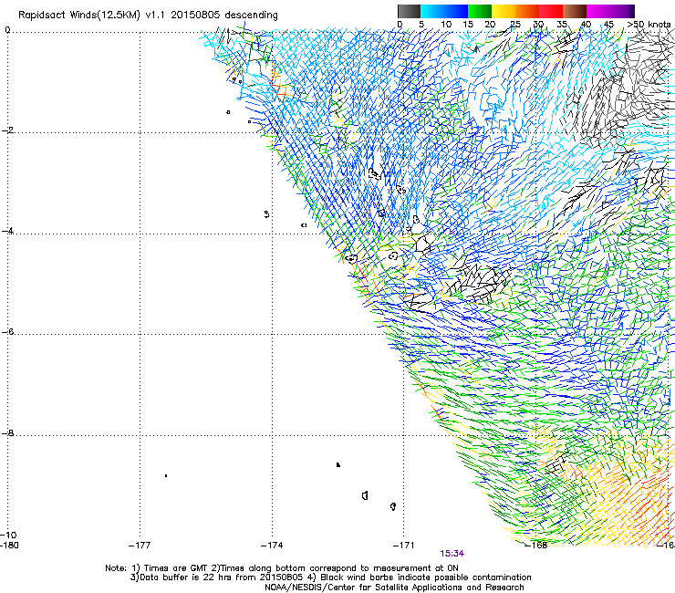Click the gray 0-5 knots legend segment

click(409, 11)
